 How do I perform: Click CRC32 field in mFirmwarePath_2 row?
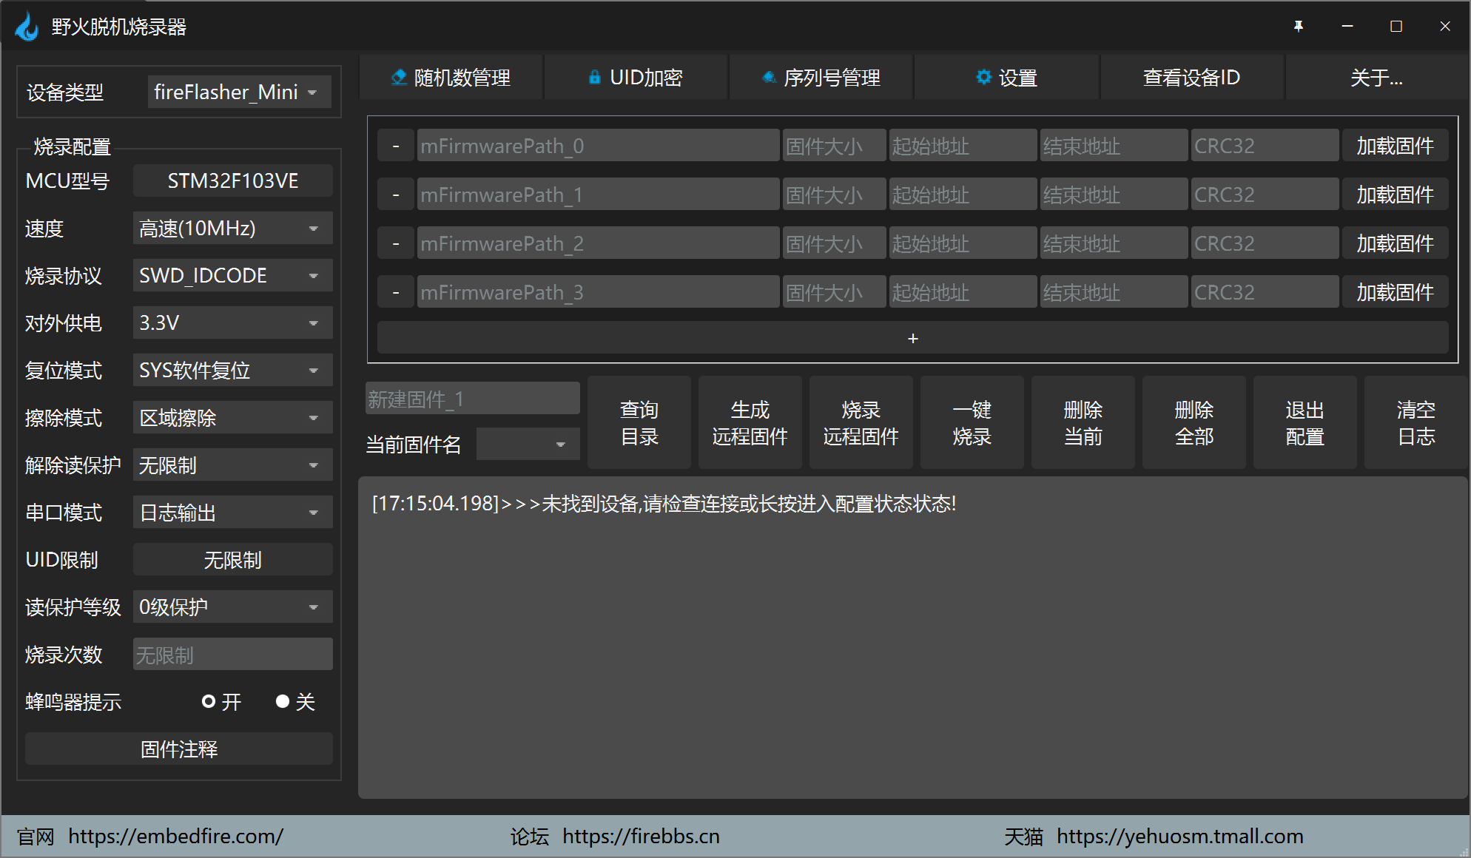point(1265,243)
